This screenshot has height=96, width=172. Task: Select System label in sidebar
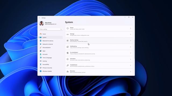pyautogui.click(x=44, y=37)
